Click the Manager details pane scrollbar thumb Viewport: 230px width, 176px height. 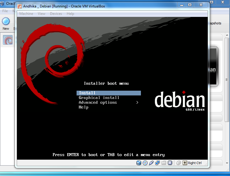point(227,80)
